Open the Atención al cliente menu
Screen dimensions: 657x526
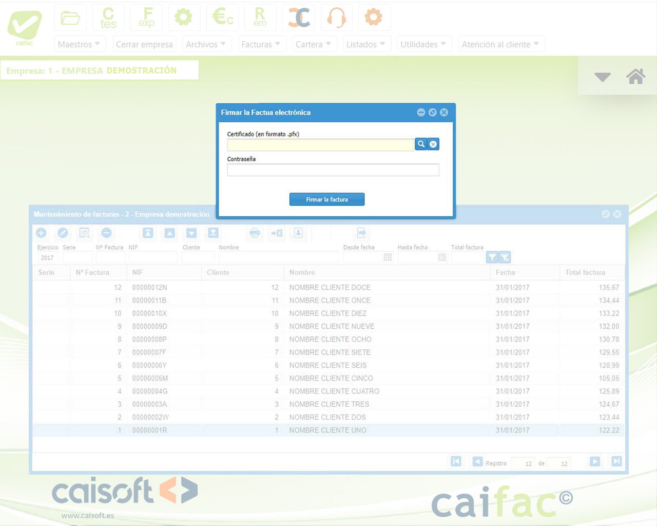pos(500,44)
